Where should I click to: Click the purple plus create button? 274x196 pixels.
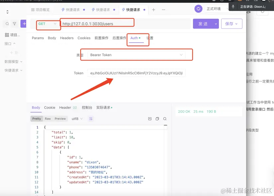tap(24, 24)
